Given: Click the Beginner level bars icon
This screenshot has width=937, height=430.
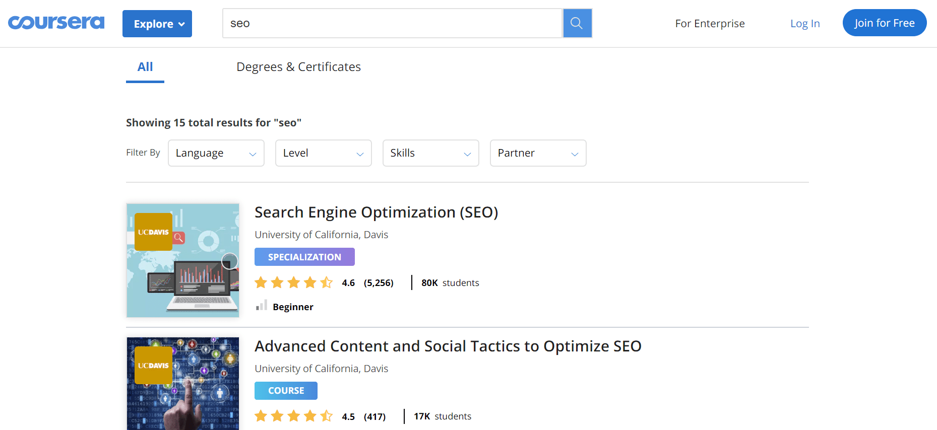Looking at the screenshot, I should 261,306.
